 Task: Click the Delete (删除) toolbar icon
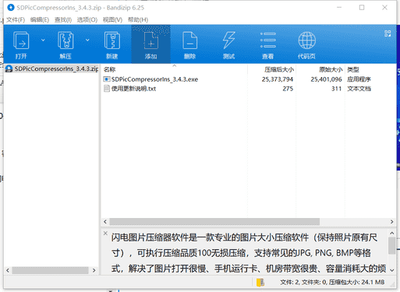point(189,40)
